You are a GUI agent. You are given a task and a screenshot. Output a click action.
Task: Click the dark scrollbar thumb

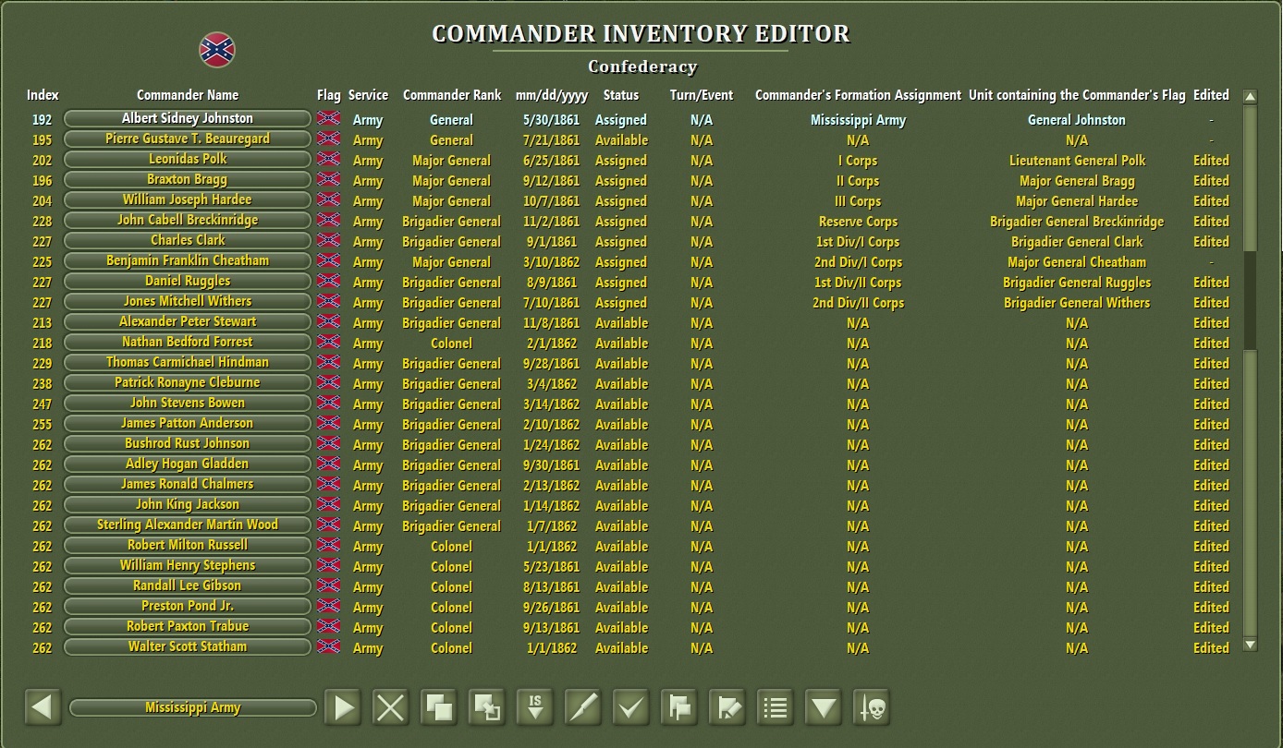1250,299
